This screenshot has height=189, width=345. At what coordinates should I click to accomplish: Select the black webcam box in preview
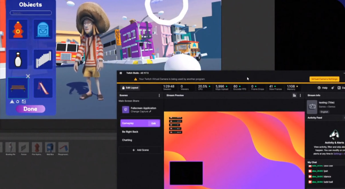186,173
